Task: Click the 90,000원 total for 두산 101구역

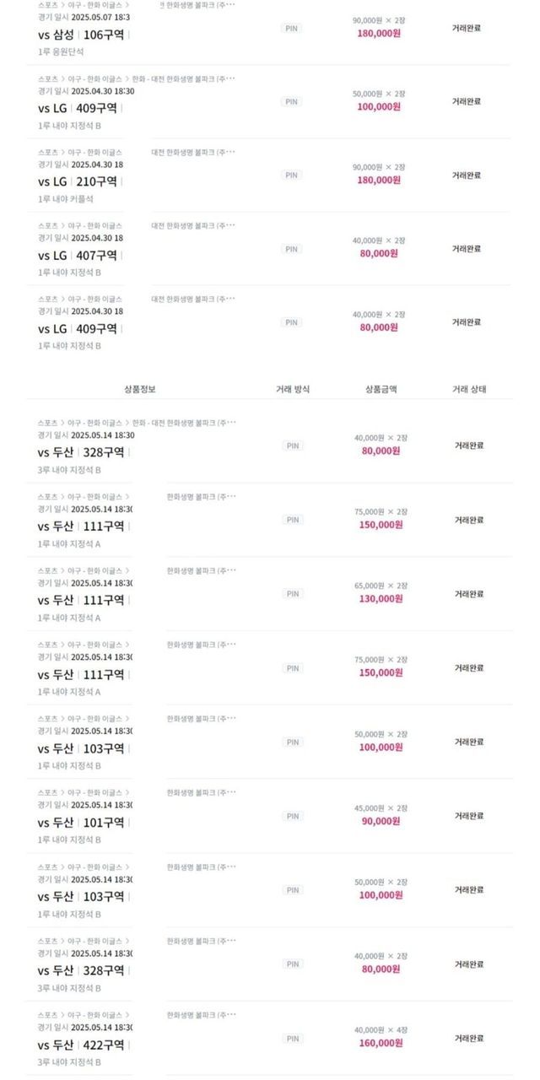Action: point(380,821)
